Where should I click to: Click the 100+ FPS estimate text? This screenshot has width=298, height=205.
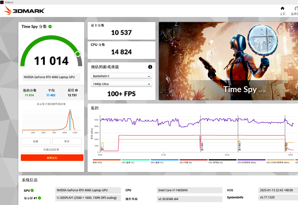121,94
